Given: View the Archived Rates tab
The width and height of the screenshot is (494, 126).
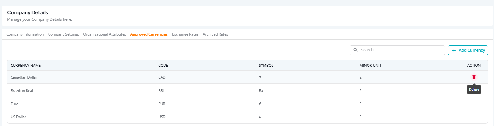Looking at the screenshot, I should (215, 34).
